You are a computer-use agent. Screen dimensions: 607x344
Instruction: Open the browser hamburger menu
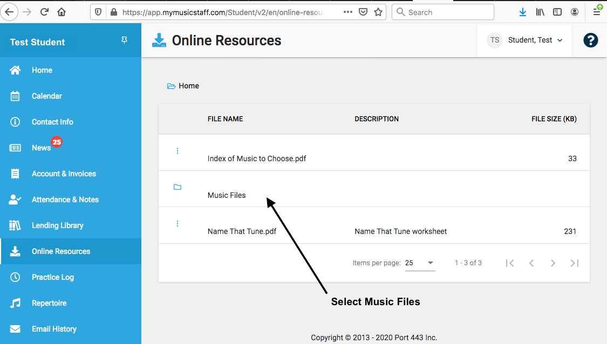click(597, 12)
